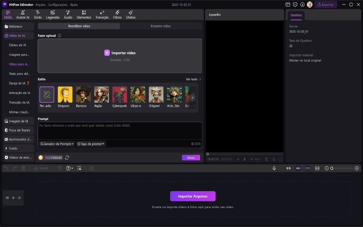Open the Avatar AI panel
The height and width of the screenshot is (227, 363).
23,14
